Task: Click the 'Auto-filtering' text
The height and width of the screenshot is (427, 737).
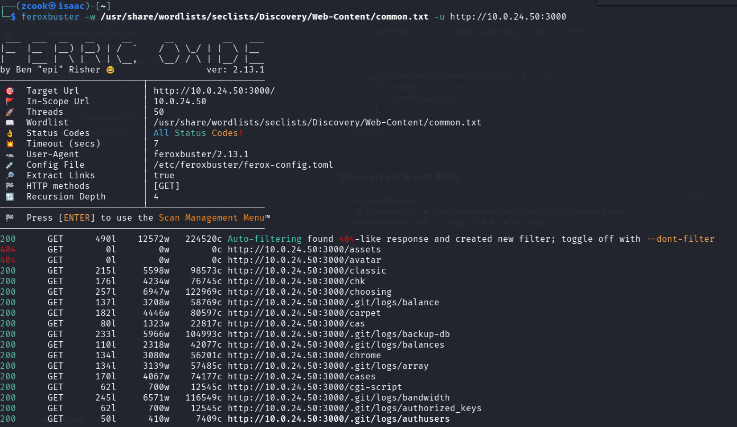Action: pos(265,239)
